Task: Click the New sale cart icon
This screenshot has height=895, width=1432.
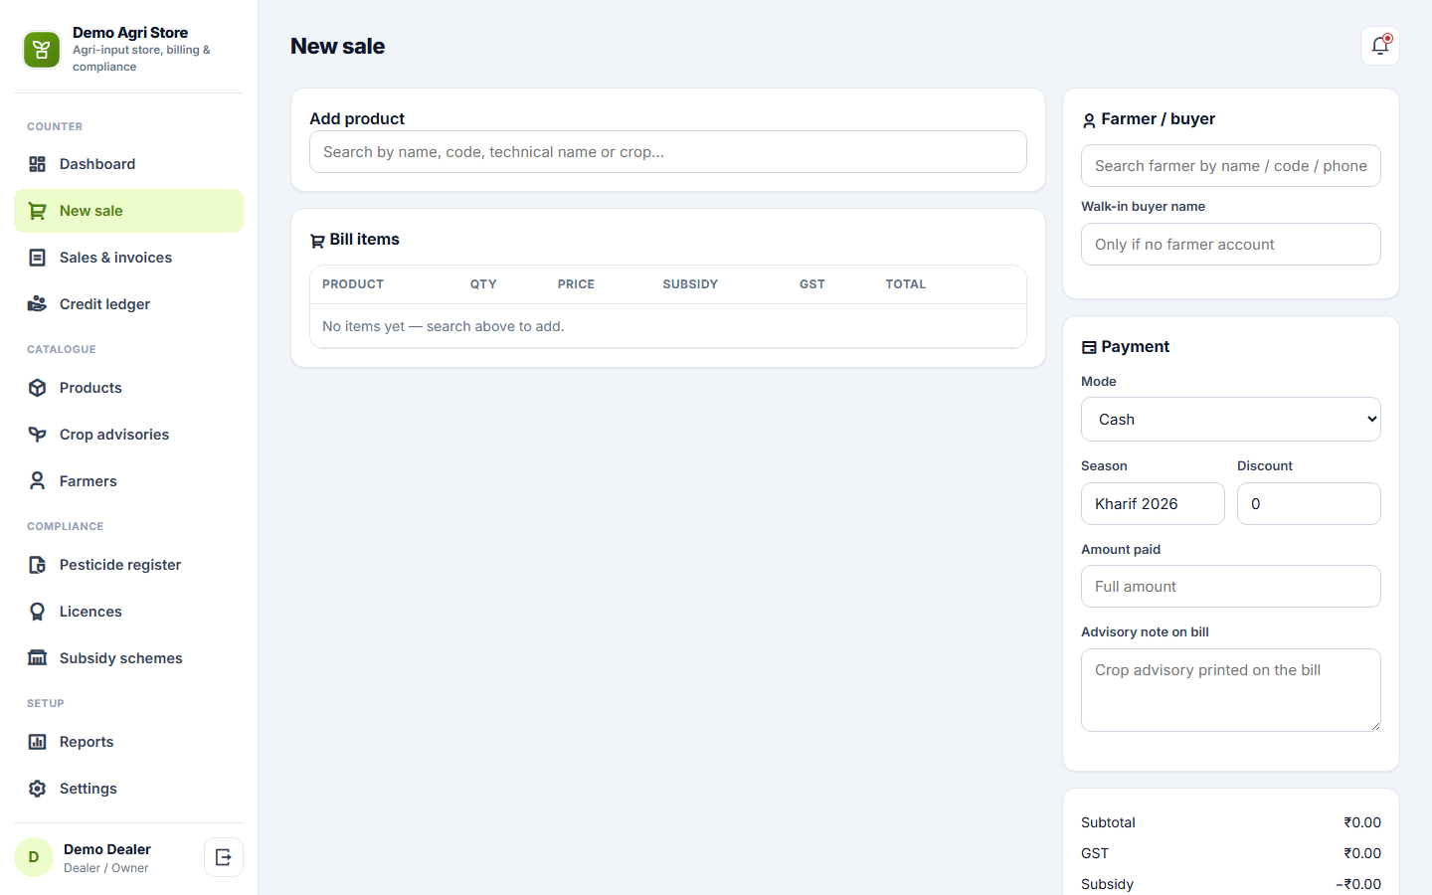Action: [37, 211]
